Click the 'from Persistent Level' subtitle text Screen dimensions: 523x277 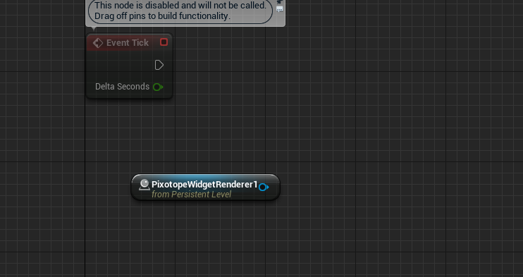(x=191, y=195)
